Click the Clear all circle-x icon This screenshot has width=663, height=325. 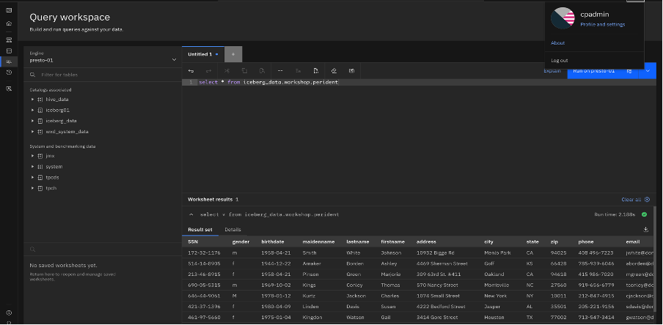click(x=647, y=199)
